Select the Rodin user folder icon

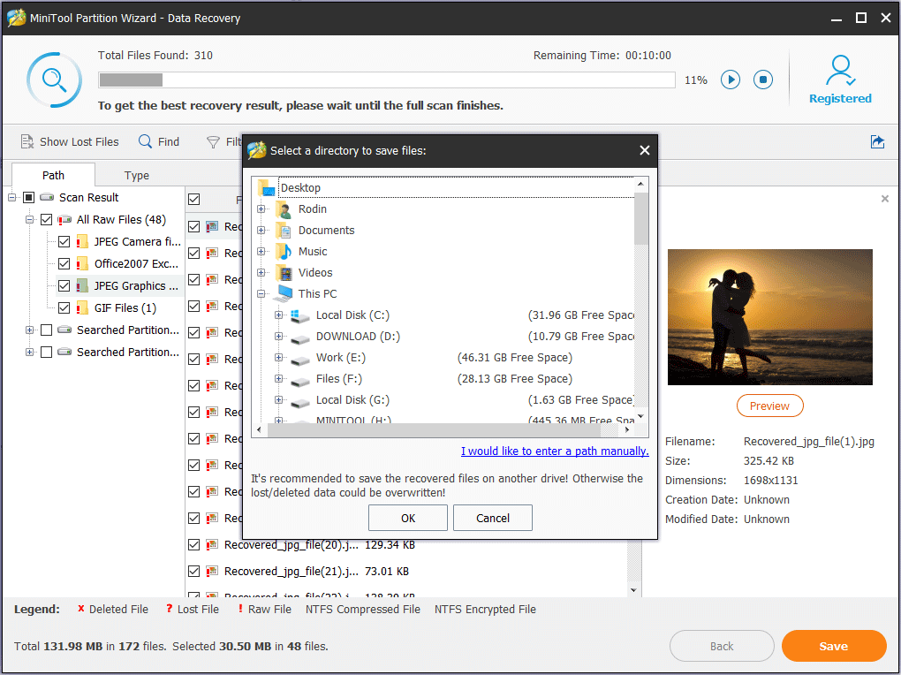(x=284, y=209)
